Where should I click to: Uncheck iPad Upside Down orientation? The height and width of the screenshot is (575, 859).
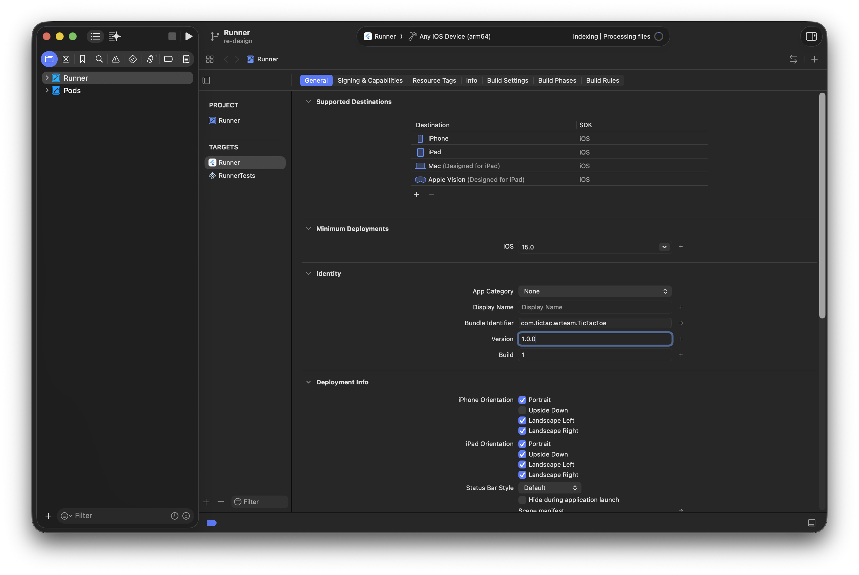point(522,454)
